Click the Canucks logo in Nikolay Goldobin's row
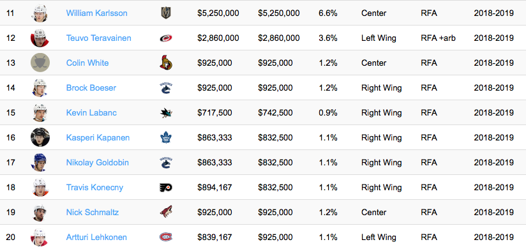This screenshot has width=526, height=249. pos(166,162)
